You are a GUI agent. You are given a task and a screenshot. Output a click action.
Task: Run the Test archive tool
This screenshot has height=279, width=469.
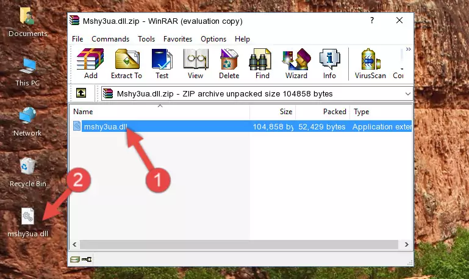pyautogui.click(x=162, y=63)
